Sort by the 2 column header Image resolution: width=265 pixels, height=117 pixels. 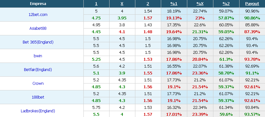(148, 4)
